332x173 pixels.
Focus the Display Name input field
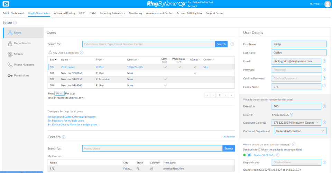(296, 162)
